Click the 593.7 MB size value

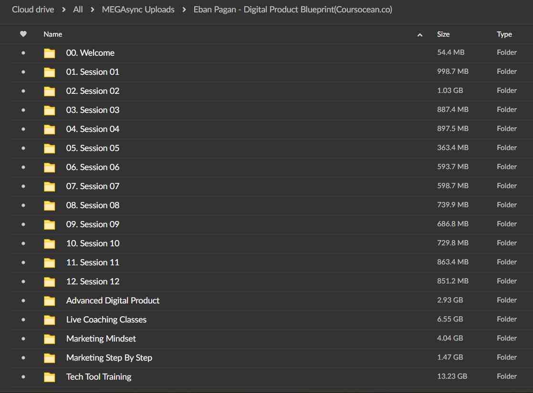pyautogui.click(x=453, y=167)
